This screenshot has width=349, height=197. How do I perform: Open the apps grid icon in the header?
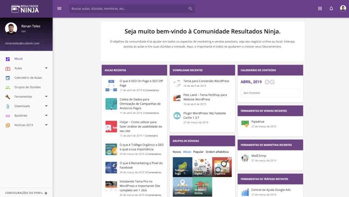[x=320, y=8]
